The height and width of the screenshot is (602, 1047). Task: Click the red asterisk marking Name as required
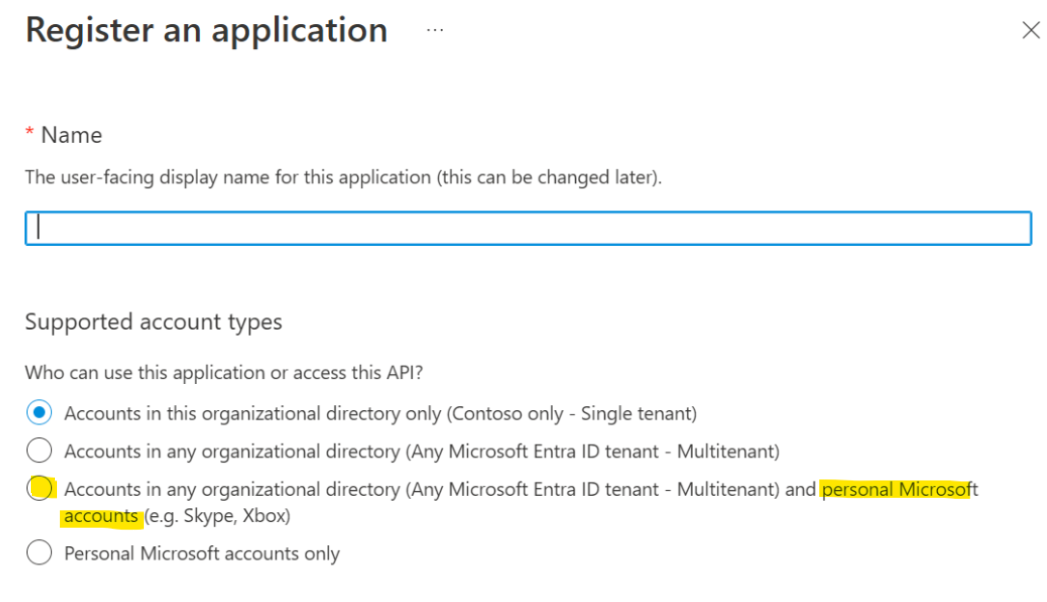[x=28, y=134]
